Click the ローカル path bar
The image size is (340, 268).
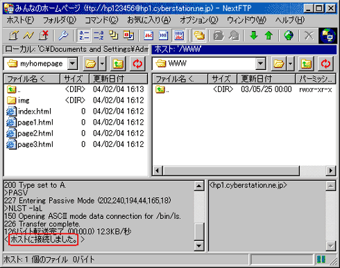pyautogui.click(x=76, y=49)
